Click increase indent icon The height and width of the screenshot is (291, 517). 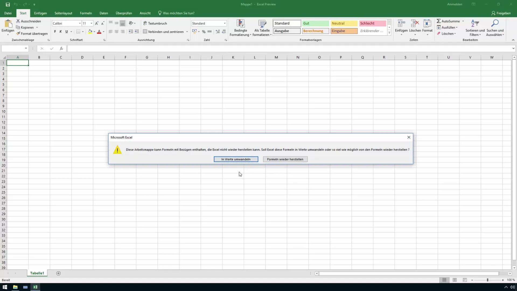137,32
